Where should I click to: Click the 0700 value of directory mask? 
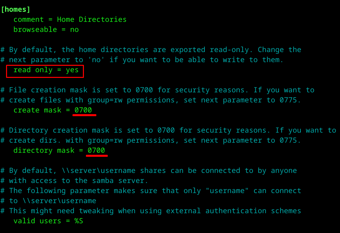pos(96,150)
